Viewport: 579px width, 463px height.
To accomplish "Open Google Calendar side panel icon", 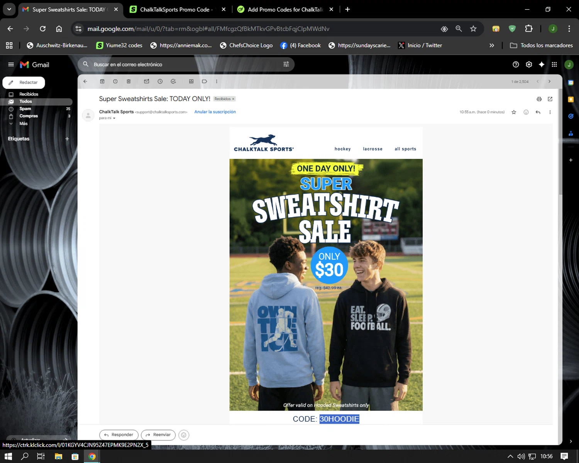I will (x=571, y=83).
